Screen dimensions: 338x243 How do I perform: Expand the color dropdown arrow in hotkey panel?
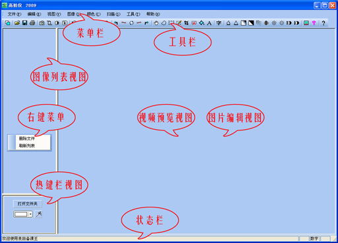tap(30, 214)
